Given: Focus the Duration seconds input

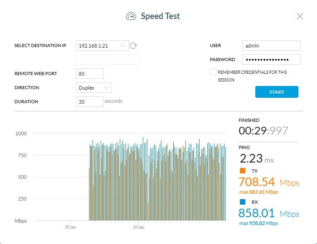Looking at the screenshot, I should 90,102.
